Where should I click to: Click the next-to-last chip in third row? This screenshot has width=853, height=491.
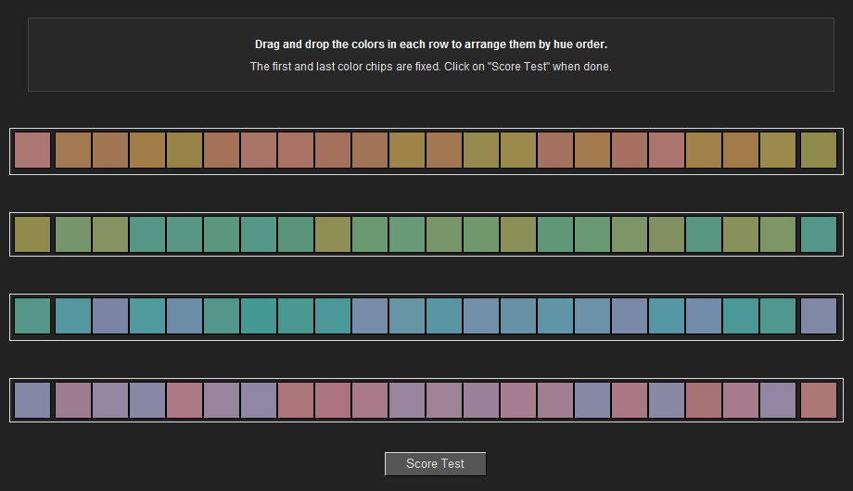pos(778,316)
